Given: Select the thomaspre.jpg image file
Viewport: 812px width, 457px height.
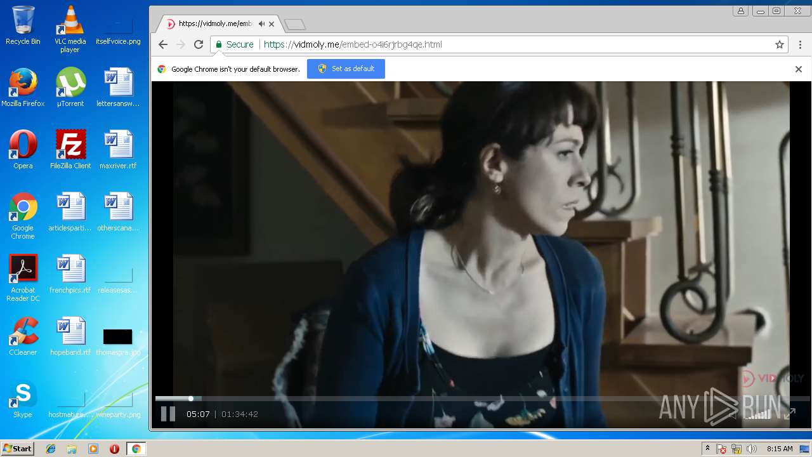Looking at the screenshot, I should [118, 341].
